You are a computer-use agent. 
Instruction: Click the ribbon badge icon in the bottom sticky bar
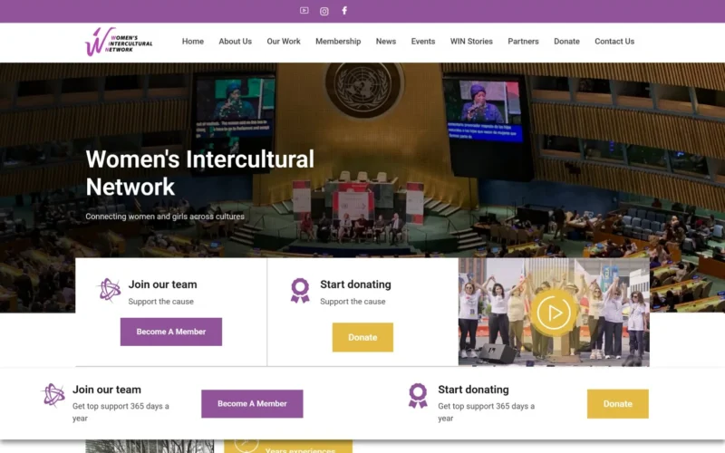coord(418,396)
